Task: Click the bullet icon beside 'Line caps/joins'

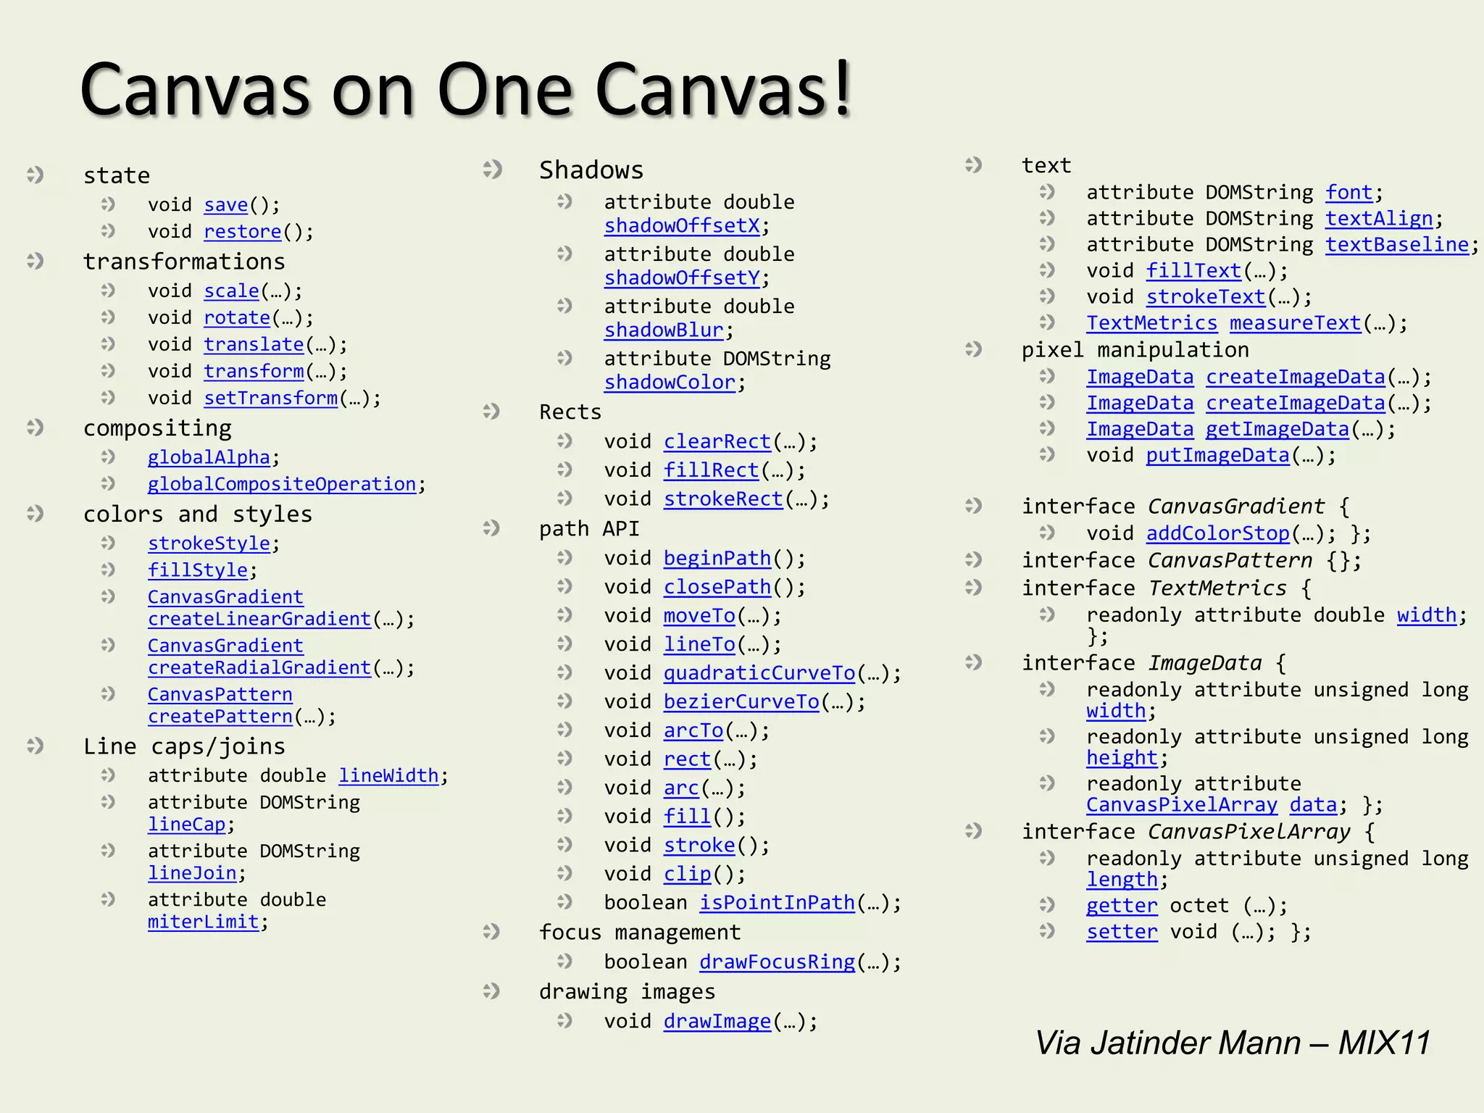Action: (x=35, y=746)
